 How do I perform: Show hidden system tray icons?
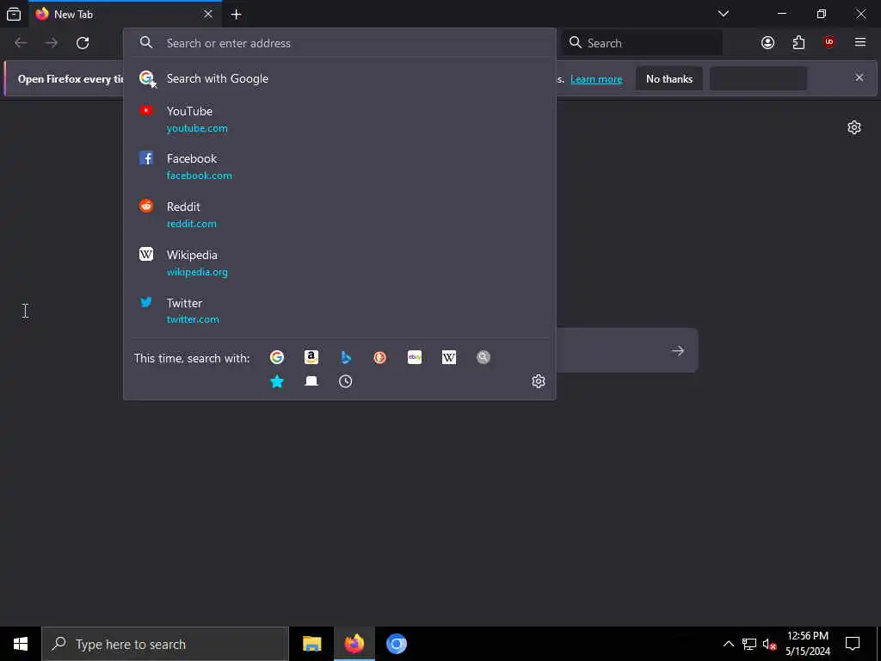(728, 644)
